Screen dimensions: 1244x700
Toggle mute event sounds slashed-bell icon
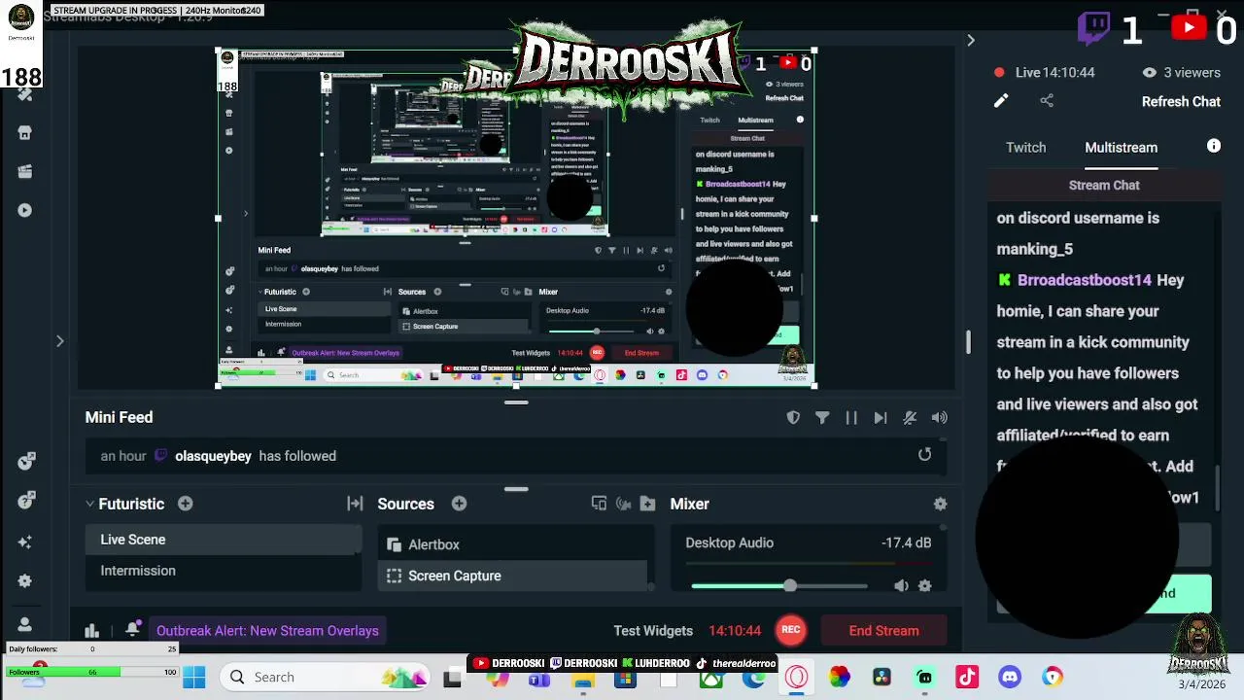[910, 417]
